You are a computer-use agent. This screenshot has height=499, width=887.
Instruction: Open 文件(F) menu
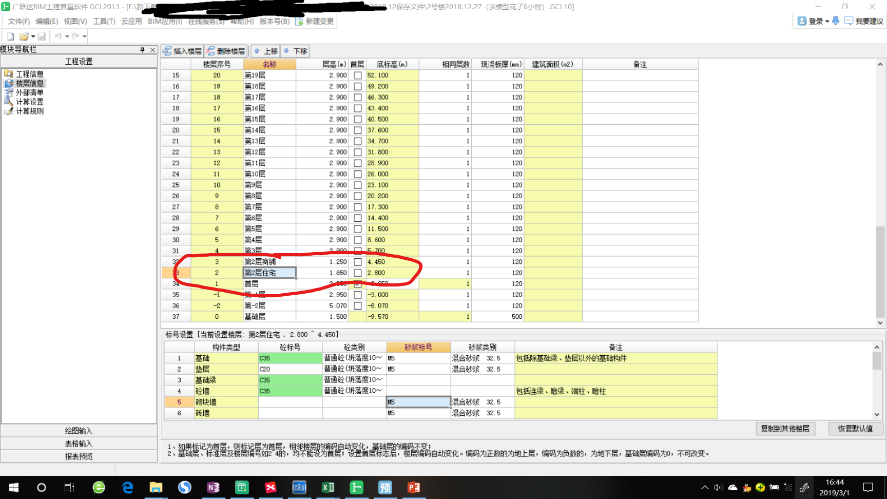(18, 21)
